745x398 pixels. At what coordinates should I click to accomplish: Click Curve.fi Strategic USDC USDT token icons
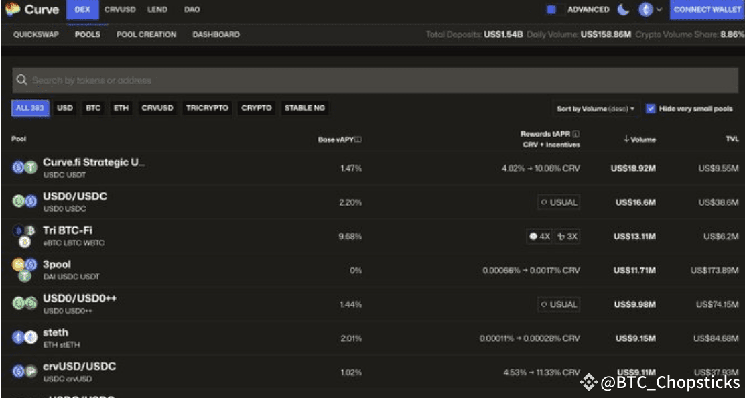click(24, 168)
